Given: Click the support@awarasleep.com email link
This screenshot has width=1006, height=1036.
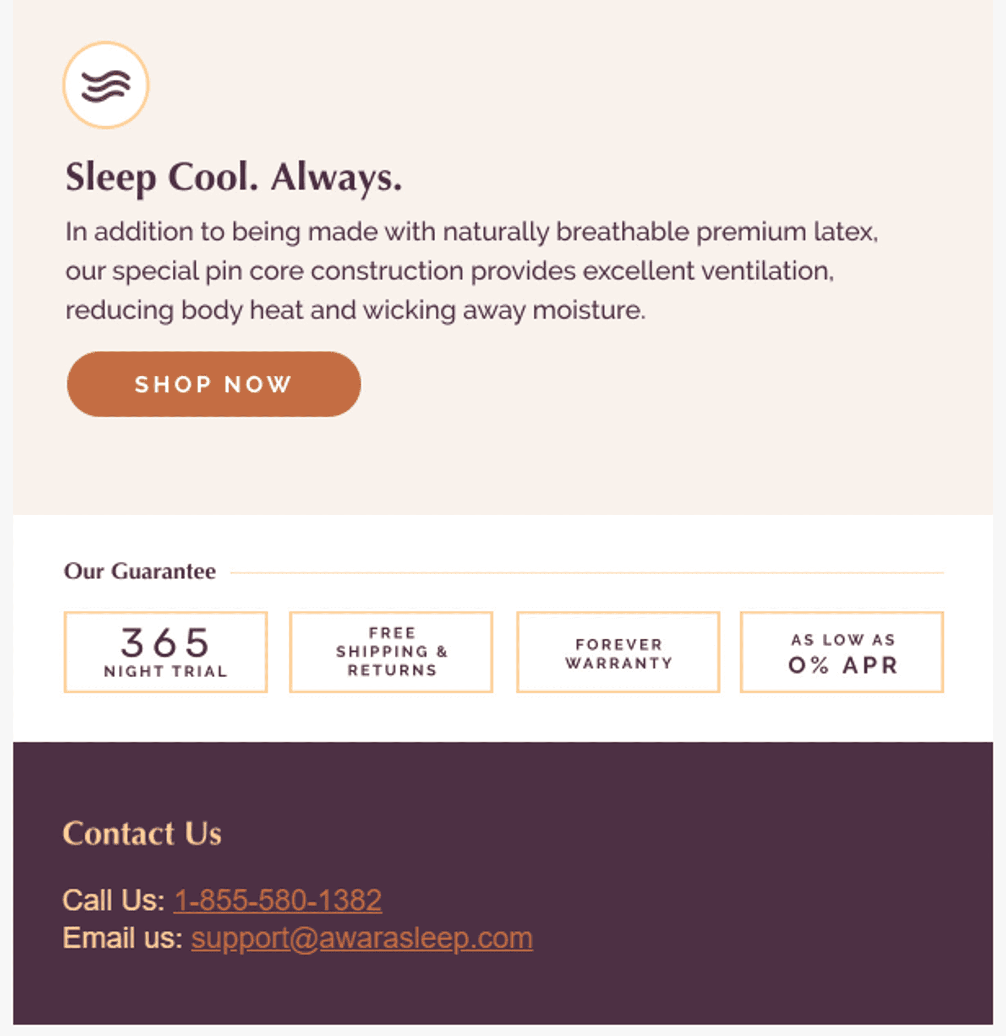Looking at the screenshot, I should pyautogui.click(x=362, y=939).
